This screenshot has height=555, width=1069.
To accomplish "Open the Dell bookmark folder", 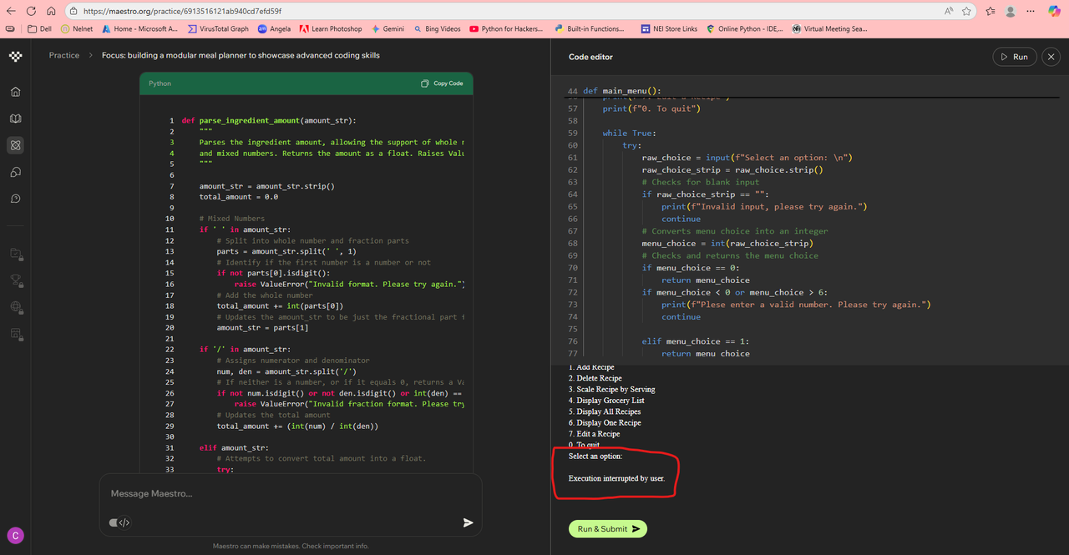I will coord(40,28).
